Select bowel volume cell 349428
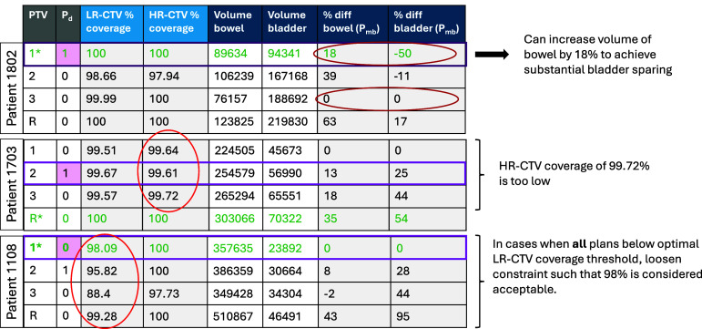This screenshot has height=329, width=702. [235, 293]
